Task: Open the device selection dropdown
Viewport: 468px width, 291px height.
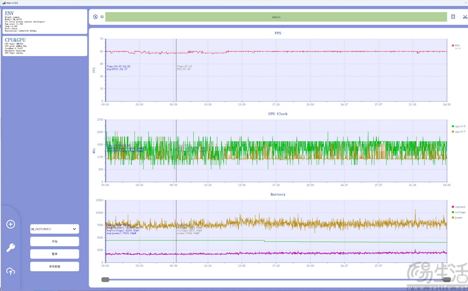Action: (55, 229)
